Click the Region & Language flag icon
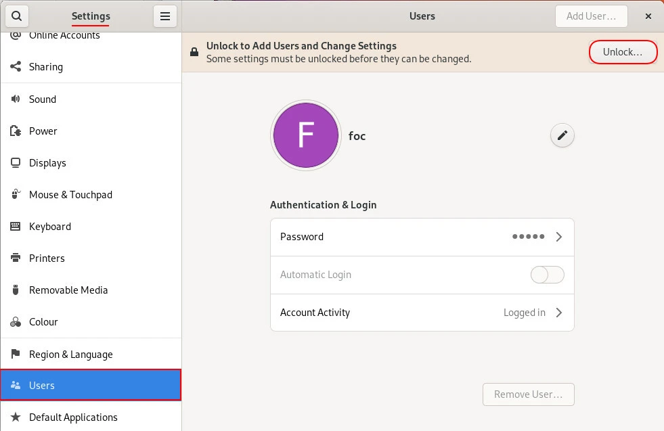 [x=16, y=354]
